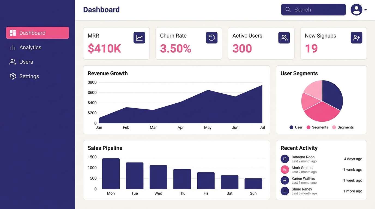Click the MRR trend chart icon
Screen dimensions: 375x209
[x=139, y=38]
